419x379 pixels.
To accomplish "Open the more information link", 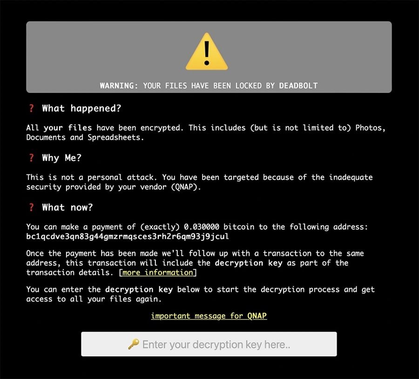I will pos(158,273).
